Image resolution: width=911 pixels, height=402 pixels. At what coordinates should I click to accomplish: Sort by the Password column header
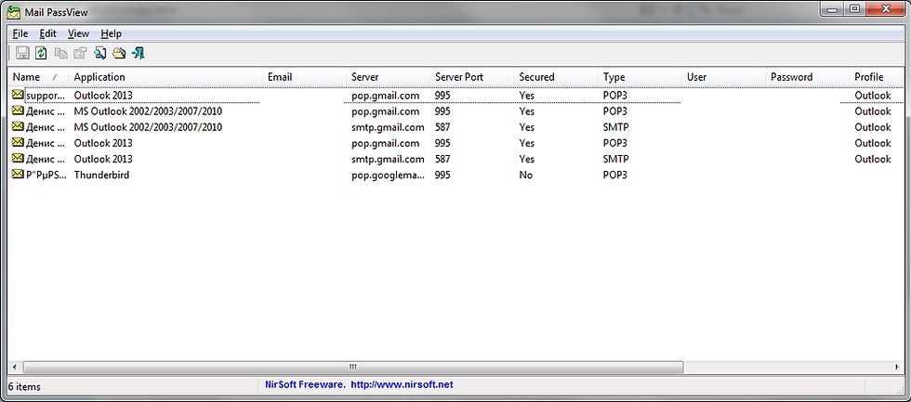pyautogui.click(x=807, y=77)
